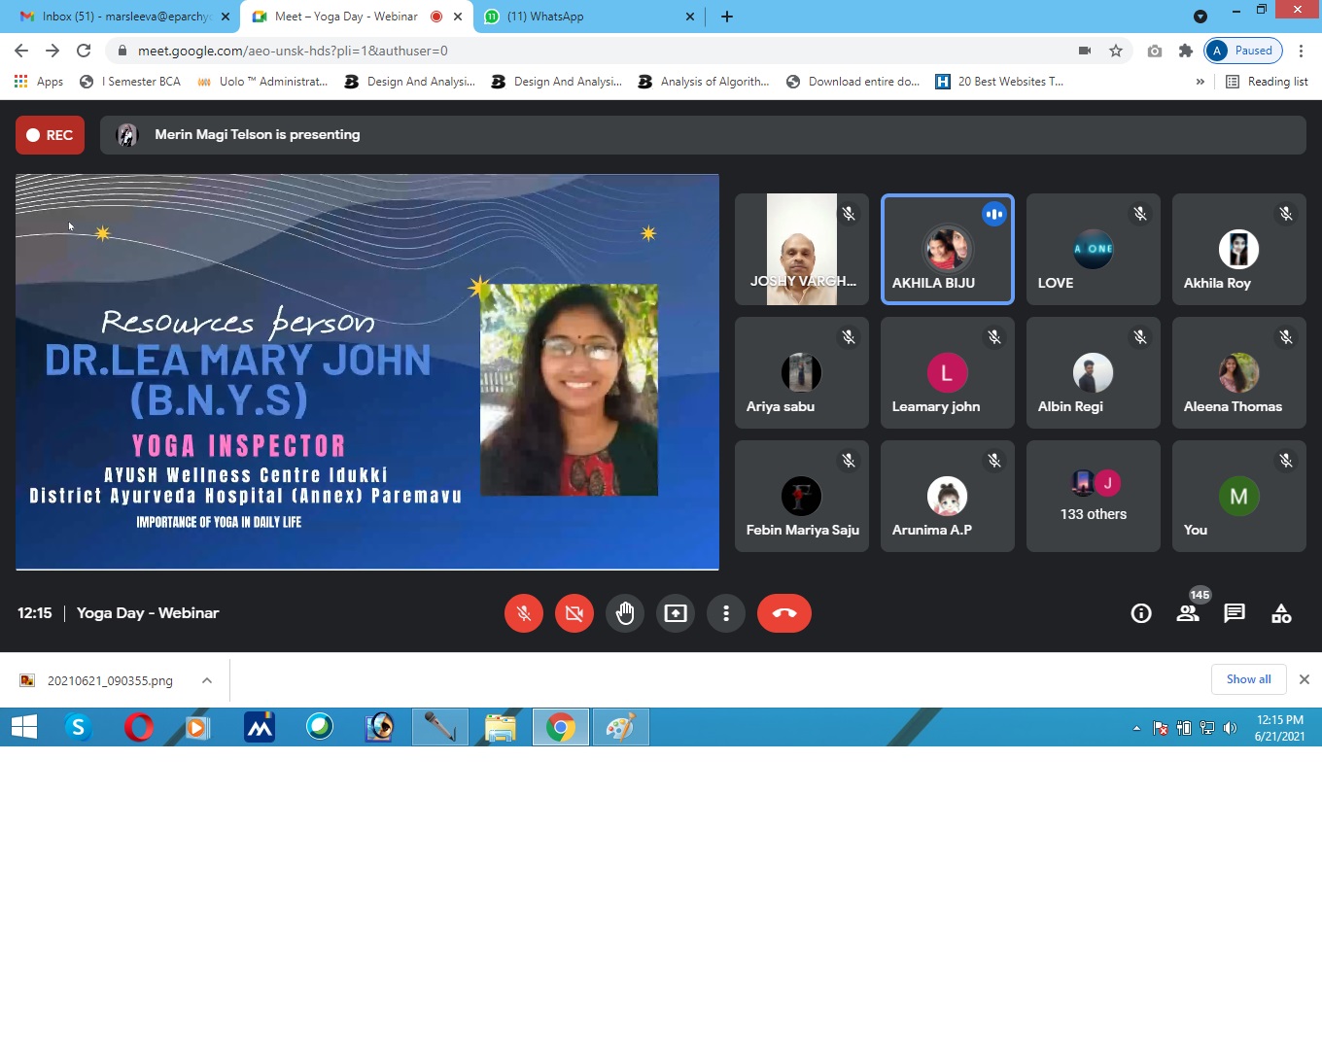The image size is (1322, 1038).
Task: Toggle the microphone mute button
Action: pyautogui.click(x=524, y=613)
